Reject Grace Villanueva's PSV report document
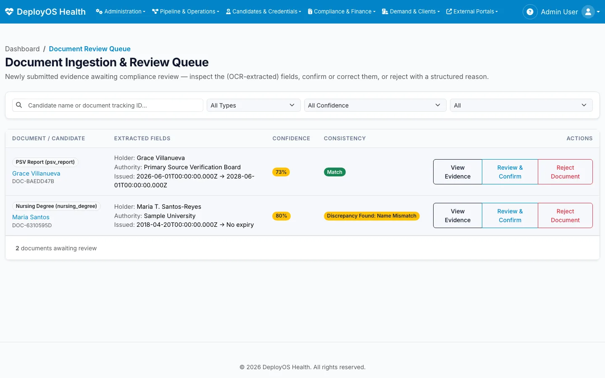The height and width of the screenshot is (378, 605). (565, 172)
